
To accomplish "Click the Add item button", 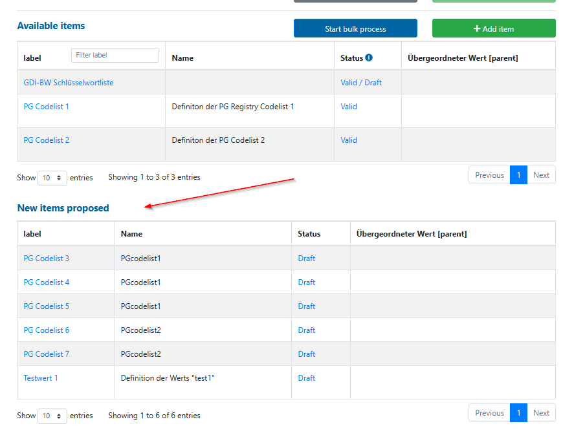I will tap(493, 28).
